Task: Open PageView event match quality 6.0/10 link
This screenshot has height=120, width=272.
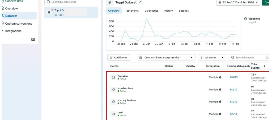Action: click(x=233, y=77)
